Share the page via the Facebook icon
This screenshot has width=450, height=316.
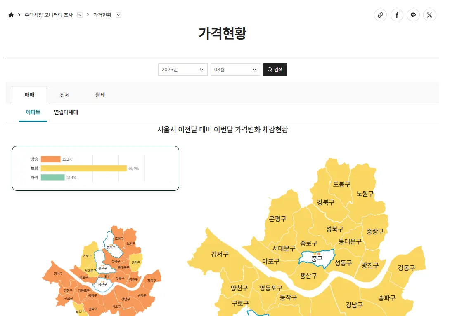click(x=397, y=15)
